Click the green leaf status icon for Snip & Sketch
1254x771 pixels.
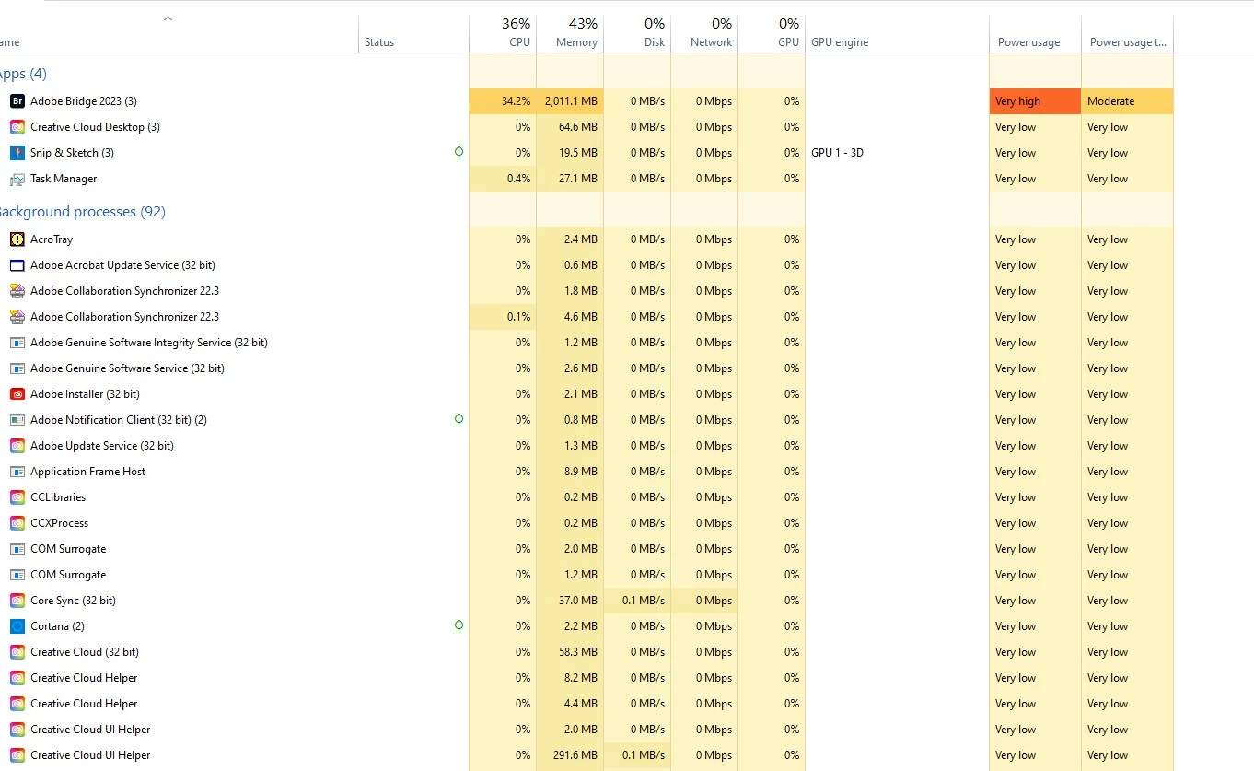pos(459,153)
